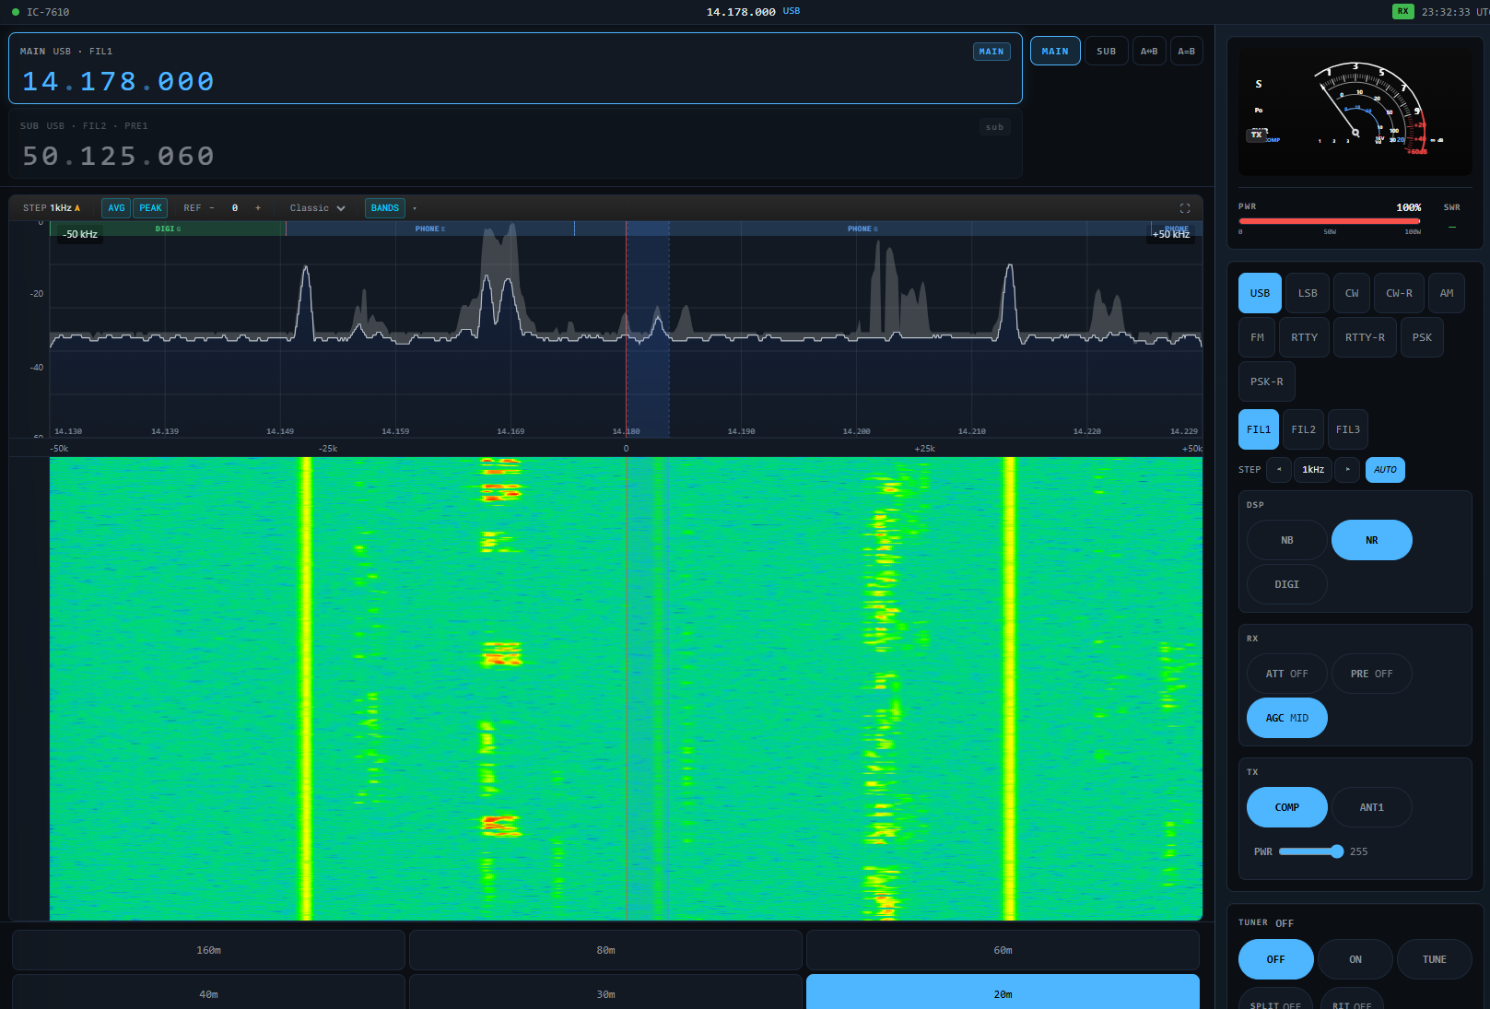Toggle the NB noise blanker

point(1287,540)
